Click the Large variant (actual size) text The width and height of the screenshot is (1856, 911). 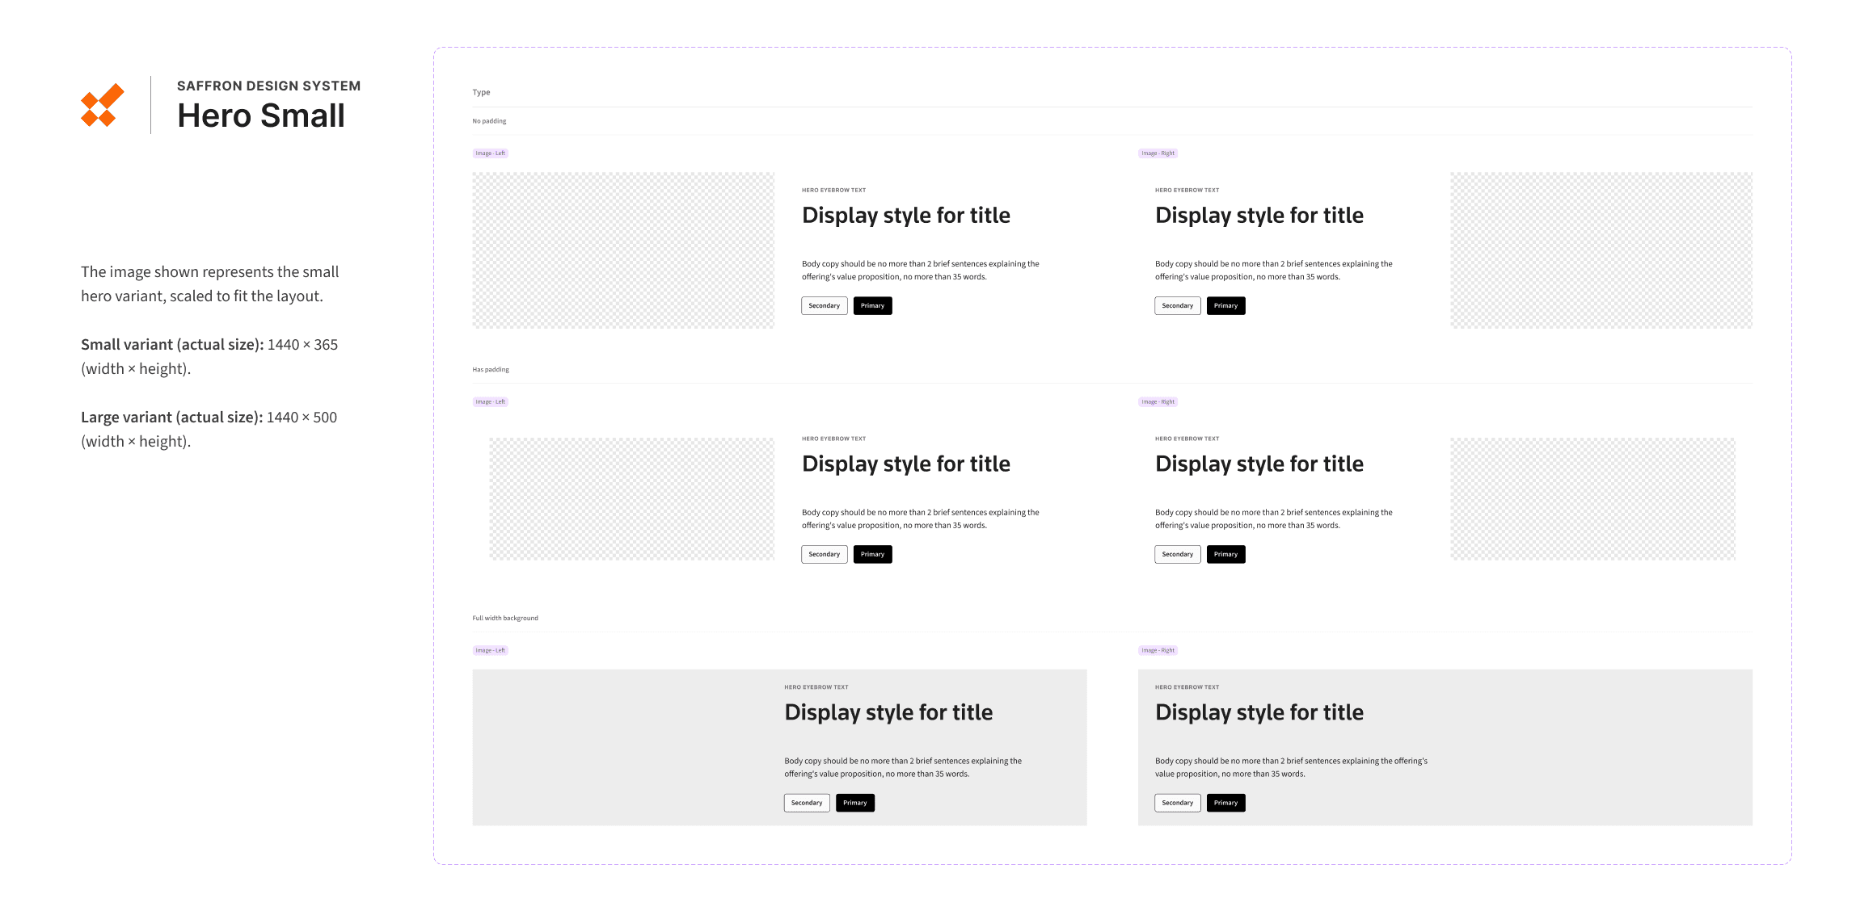(171, 418)
